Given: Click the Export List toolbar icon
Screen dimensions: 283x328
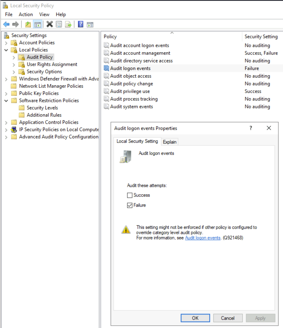Looking at the screenshot, I should pyautogui.click(x=68, y=24).
